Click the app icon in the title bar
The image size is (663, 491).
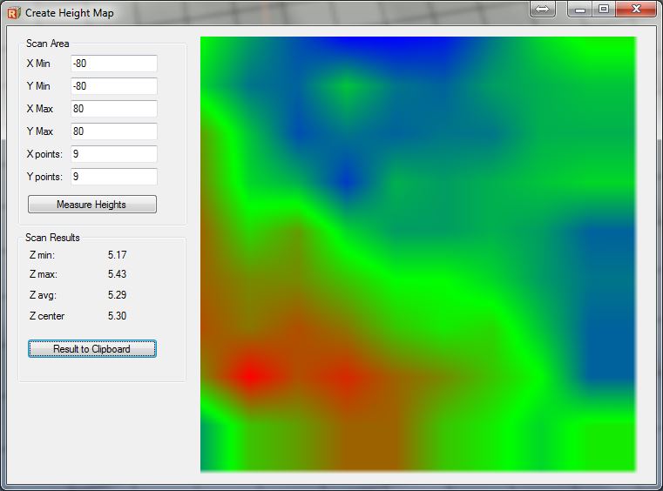13,13
